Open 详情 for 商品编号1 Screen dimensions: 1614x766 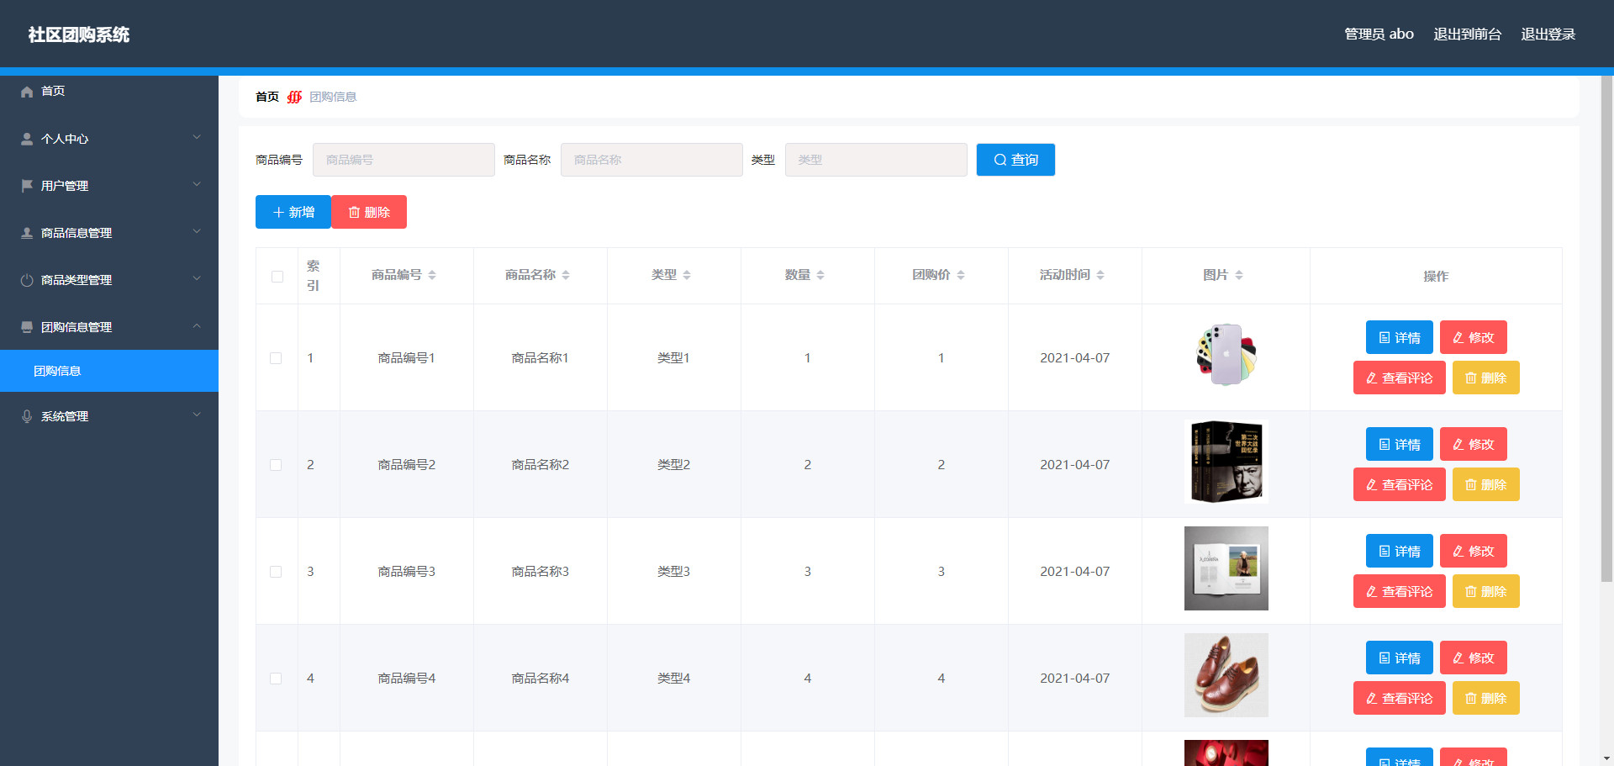[x=1400, y=337]
